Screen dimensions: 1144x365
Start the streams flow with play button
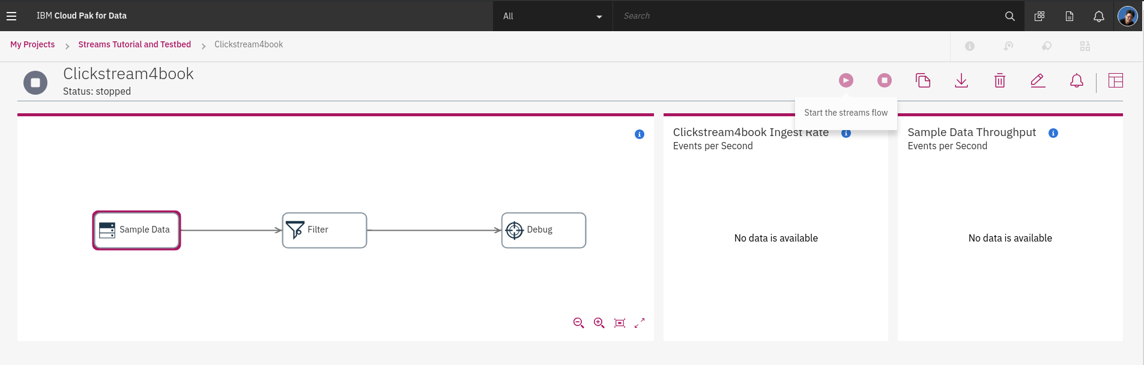tap(846, 80)
